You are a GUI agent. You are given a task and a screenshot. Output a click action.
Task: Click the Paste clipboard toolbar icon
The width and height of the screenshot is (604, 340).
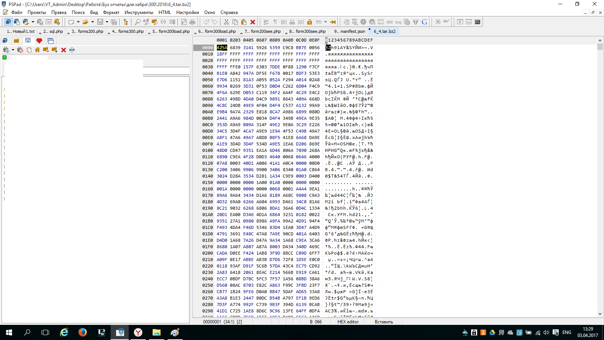pos(244,22)
